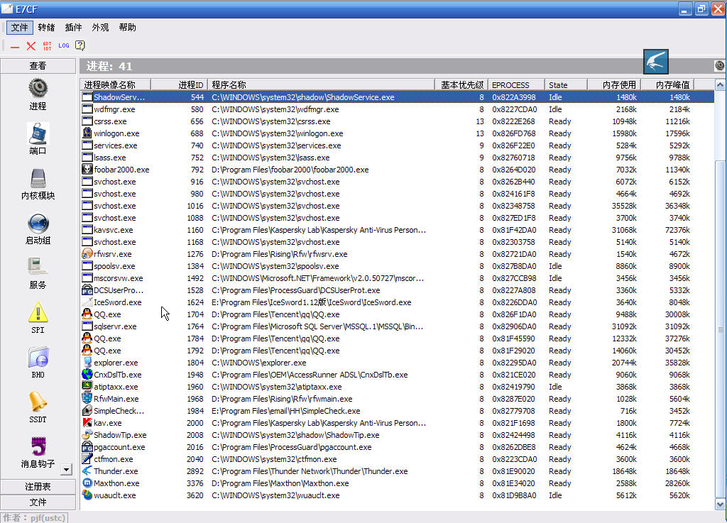The height and width of the screenshot is (523, 727).
Task: Select the QQ.exe row with ID 1792
Action: pyautogui.click(x=397, y=351)
